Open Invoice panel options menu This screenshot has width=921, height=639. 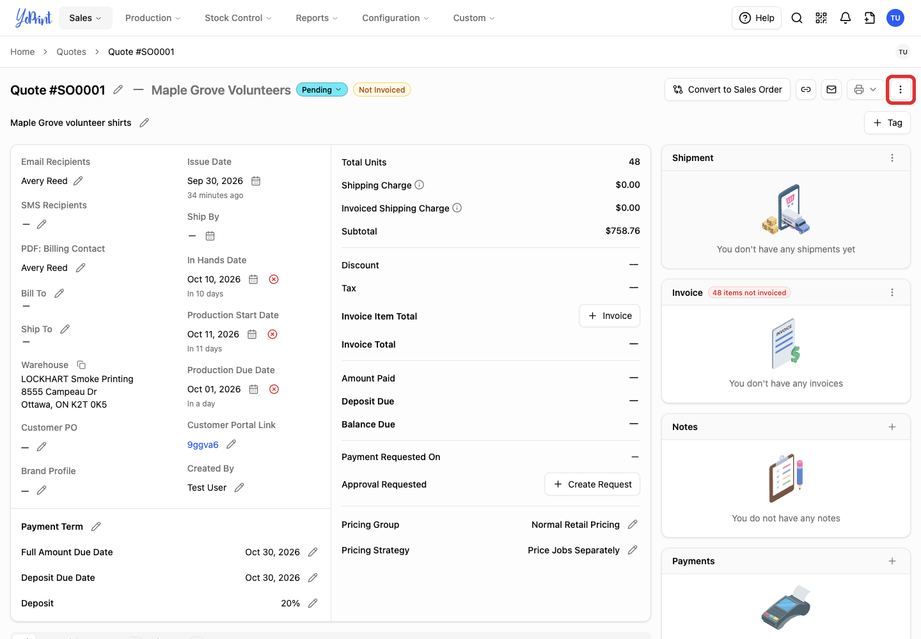tap(892, 293)
